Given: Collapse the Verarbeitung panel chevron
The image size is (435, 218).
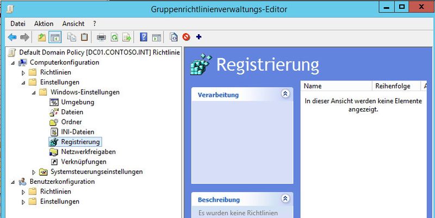Looking at the screenshot, I should (285, 94).
